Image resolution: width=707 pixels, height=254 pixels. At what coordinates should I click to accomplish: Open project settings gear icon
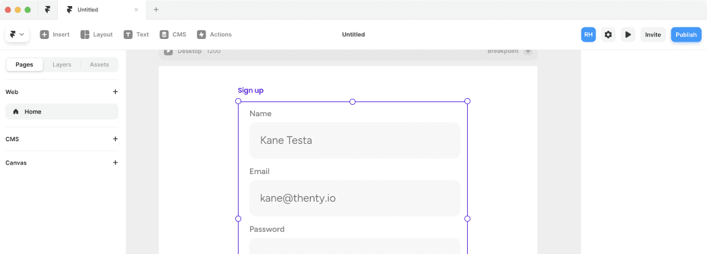608,35
